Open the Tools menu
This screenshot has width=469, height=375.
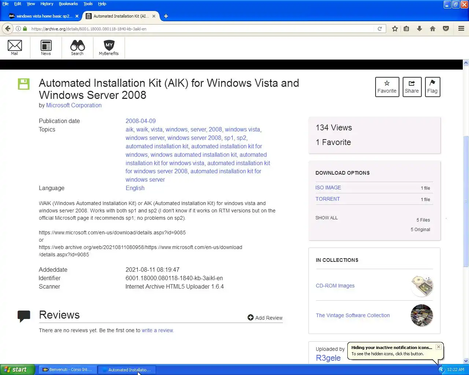88,4
